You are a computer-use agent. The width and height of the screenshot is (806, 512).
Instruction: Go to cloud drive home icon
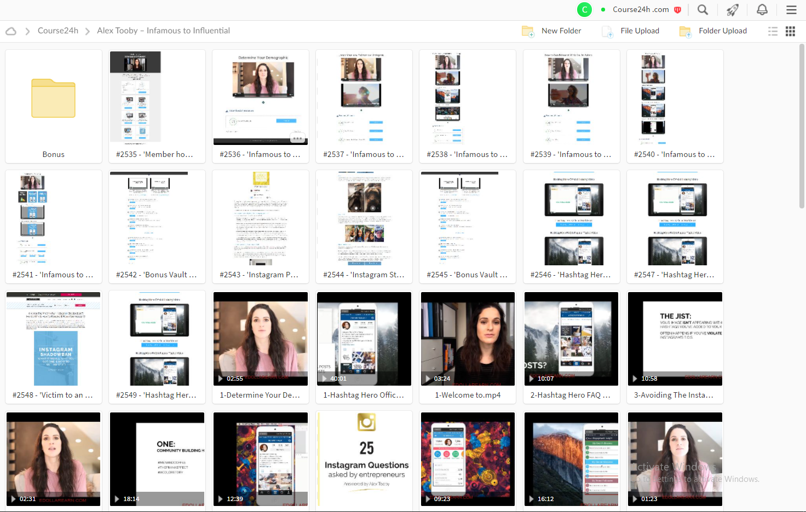tap(11, 31)
